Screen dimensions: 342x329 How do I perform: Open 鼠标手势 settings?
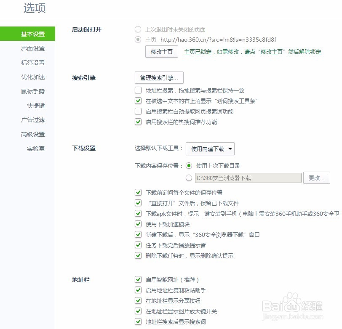point(33,91)
